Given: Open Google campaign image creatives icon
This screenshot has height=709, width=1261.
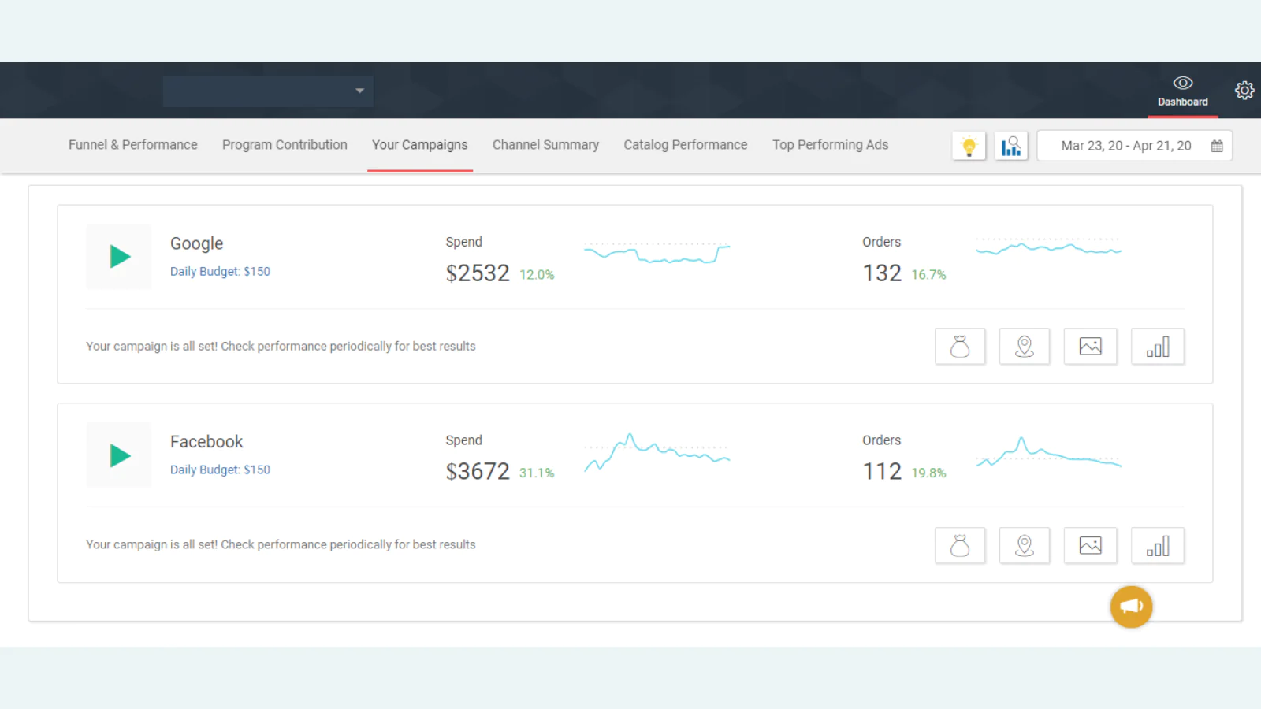Looking at the screenshot, I should point(1091,347).
